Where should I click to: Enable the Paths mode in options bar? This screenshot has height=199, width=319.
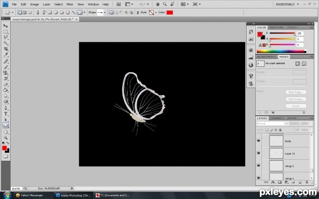(25, 13)
